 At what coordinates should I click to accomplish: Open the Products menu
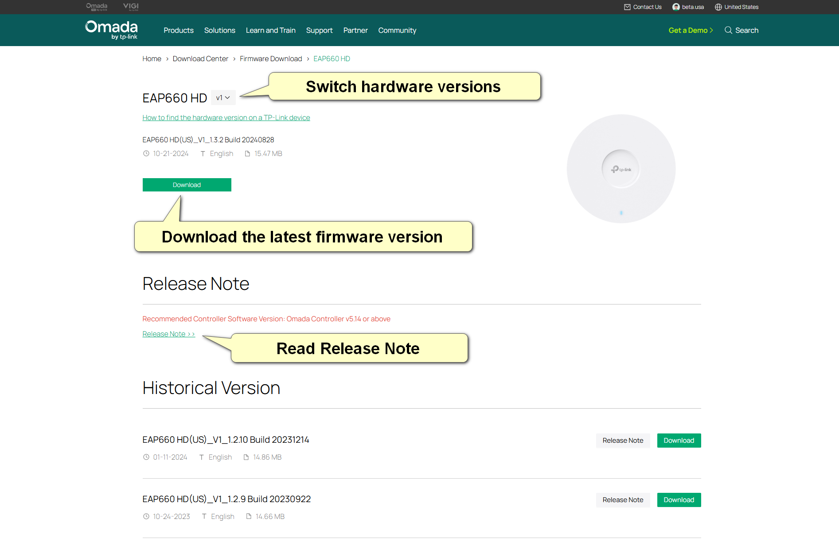click(x=179, y=30)
